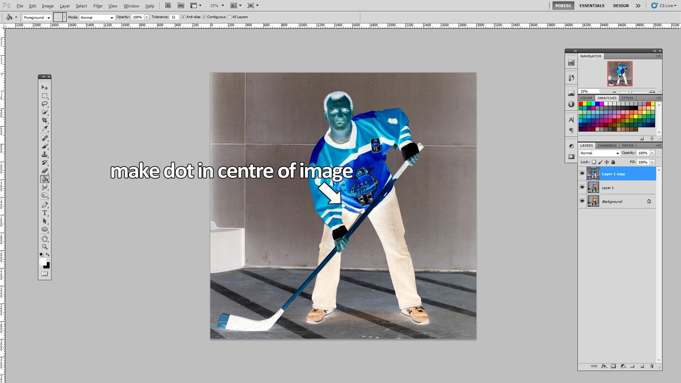The width and height of the screenshot is (681, 383).
Task: Open the layer blend mode Normal dropdown
Action: 599,153
